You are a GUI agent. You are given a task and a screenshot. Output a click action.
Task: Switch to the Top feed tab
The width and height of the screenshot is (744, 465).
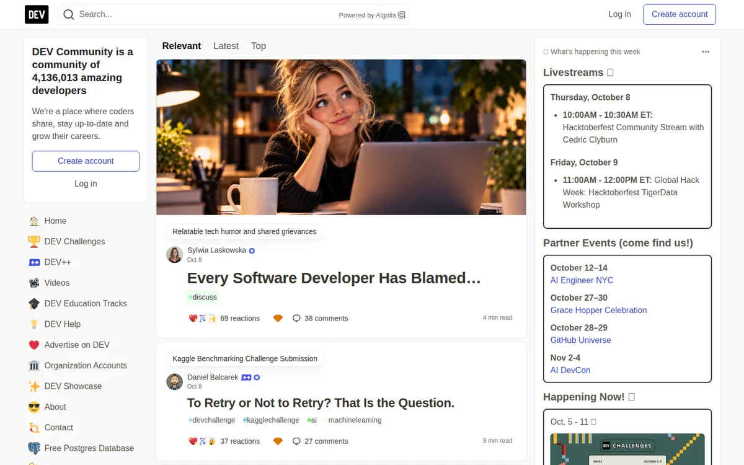point(259,46)
